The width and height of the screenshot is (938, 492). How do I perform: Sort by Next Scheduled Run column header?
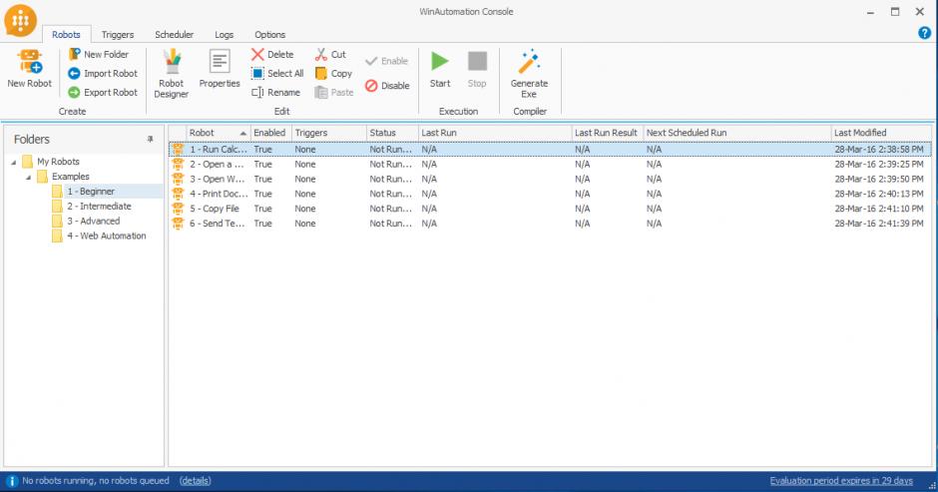coord(737,133)
